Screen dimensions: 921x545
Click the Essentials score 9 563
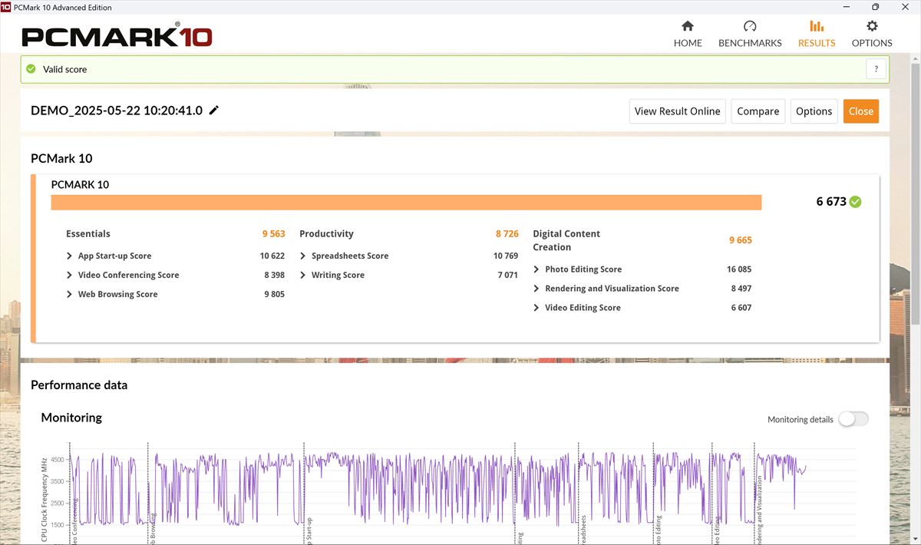tap(273, 234)
